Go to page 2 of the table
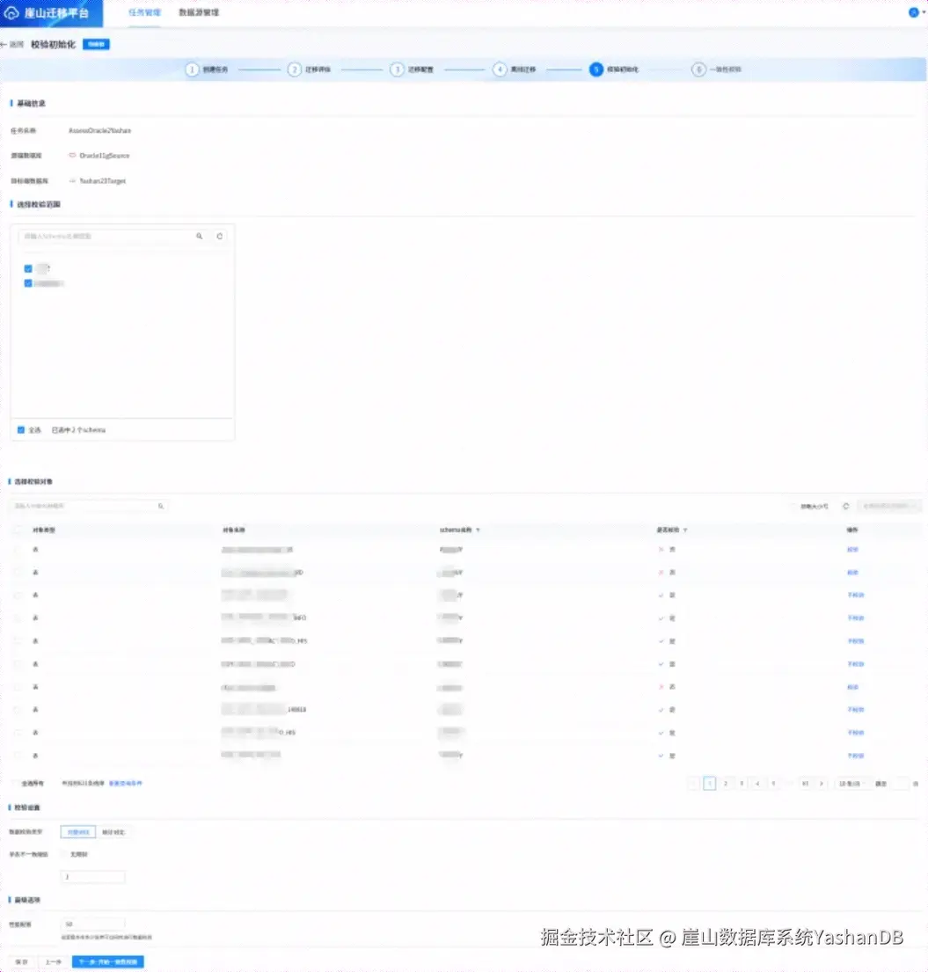This screenshot has height=972, width=928. tap(726, 784)
